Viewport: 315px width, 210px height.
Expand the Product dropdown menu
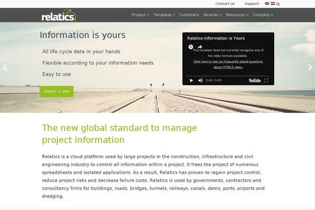click(140, 15)
